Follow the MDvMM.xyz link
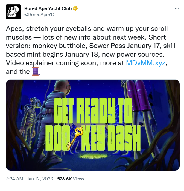Viewport: 184px width, 191px height. (145, 63)
